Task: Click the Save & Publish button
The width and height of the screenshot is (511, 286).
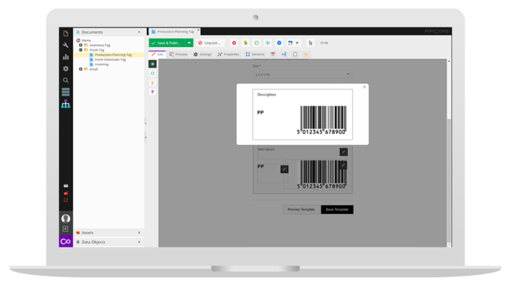Action: click(167, 43)
